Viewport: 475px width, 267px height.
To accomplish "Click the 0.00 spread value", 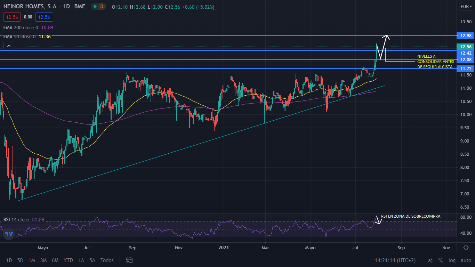I will pyautogui.click(x=28, y=17).
